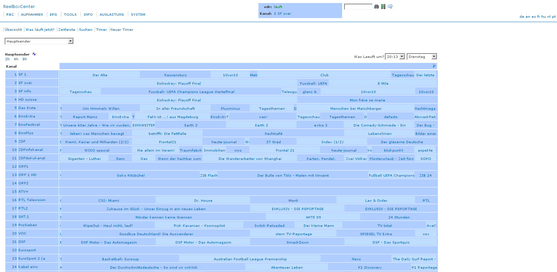Open the RBC menu
Image resolution: width=557 pixels, height=272 pixels.
click(10, 15)
